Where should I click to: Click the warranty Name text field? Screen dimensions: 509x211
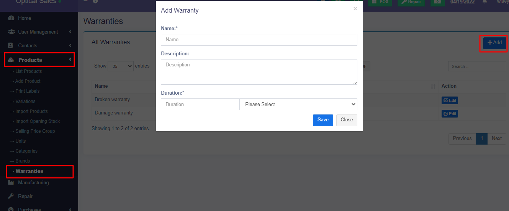pyautogui.click(x=259, y=40)
